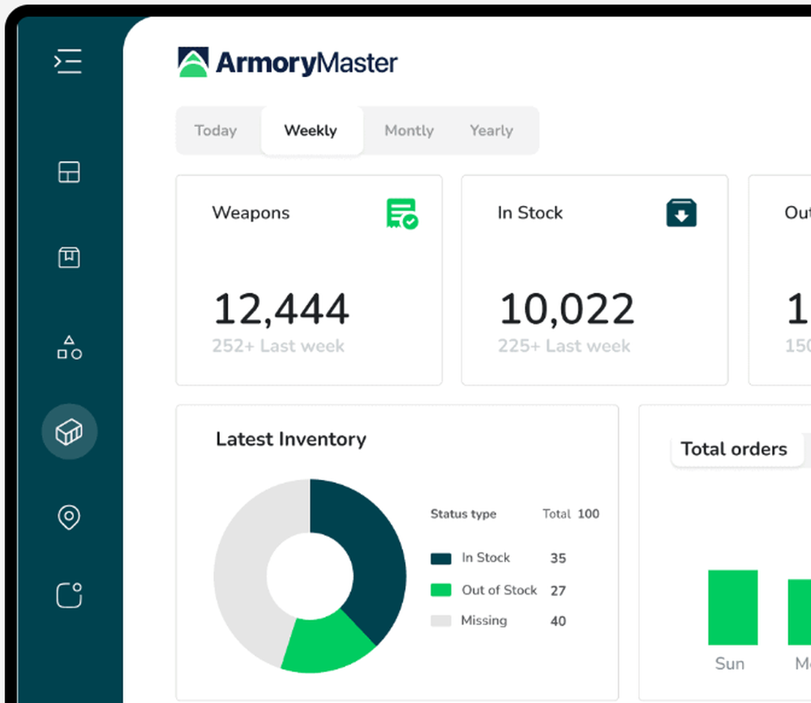
Task: Open the location pin icon in sidebar
Action: point(69,517)
